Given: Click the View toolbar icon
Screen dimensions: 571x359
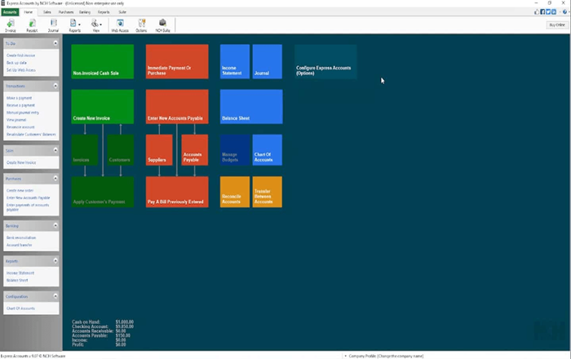Looking at the screenshot, I should pyautogui.click(x=95, y=25).
